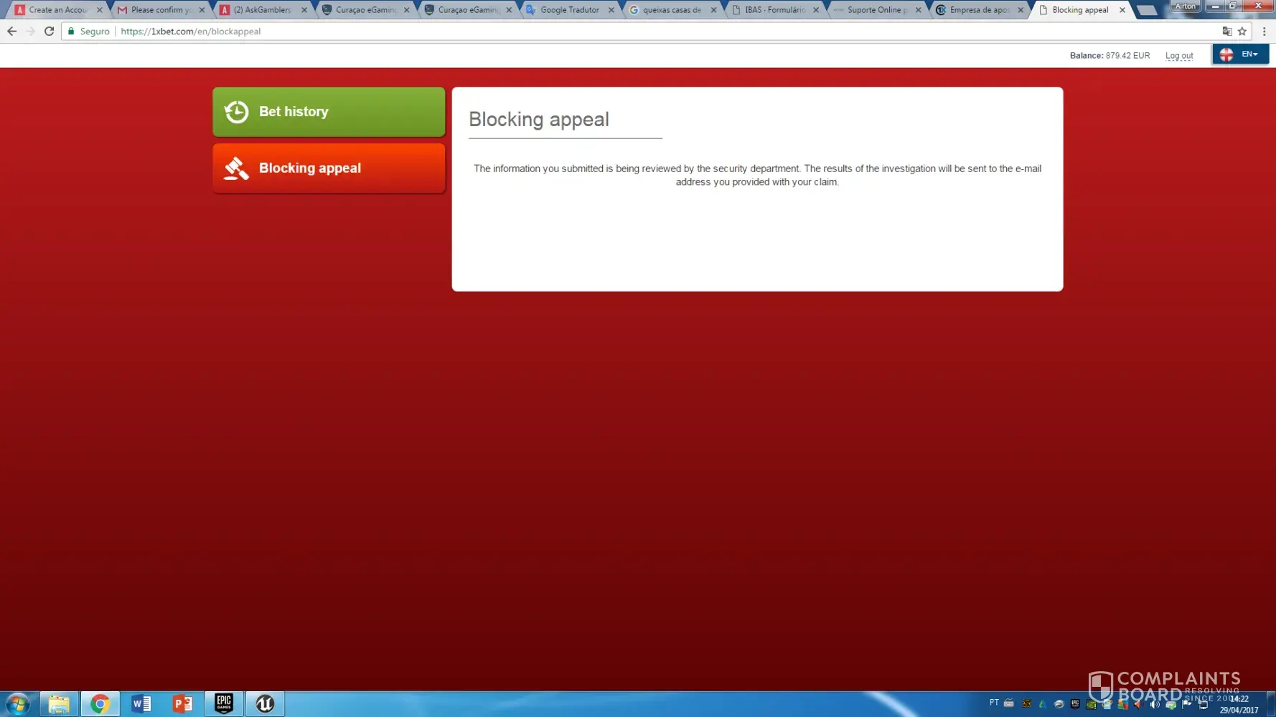Close the Blocking appeal browser tab

coord(1122,10)
